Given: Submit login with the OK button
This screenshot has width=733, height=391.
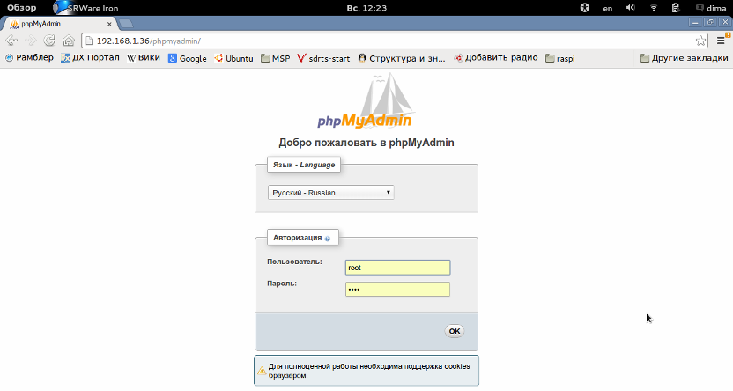Looking at the screenshot, I should 455,331.
